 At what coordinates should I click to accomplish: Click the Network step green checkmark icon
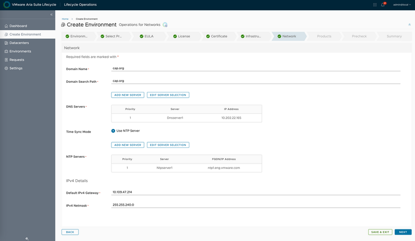279,36
